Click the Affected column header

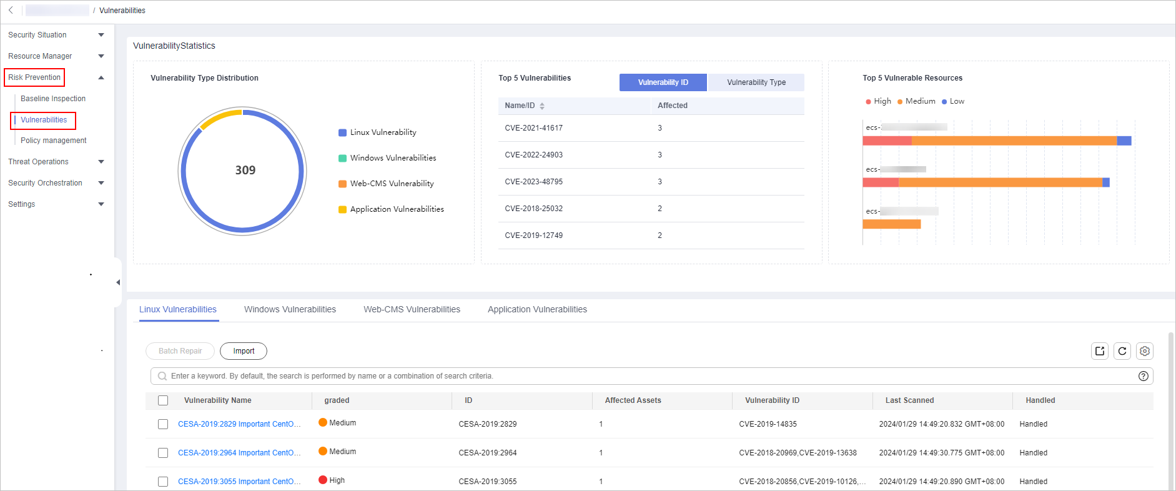tap(672, 106)
